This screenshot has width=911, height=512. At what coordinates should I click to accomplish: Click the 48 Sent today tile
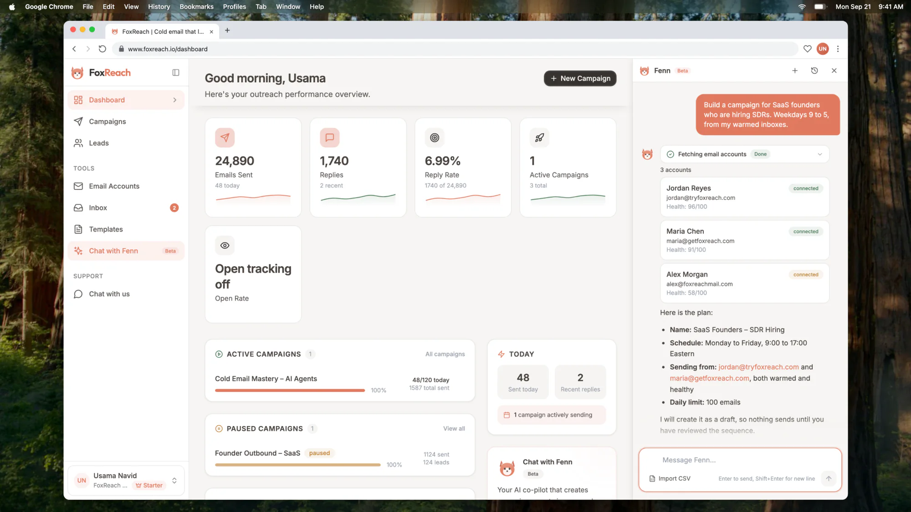coord(523,382)
